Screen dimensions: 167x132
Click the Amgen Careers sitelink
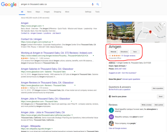pyautogui.click(x=36, y=33)
